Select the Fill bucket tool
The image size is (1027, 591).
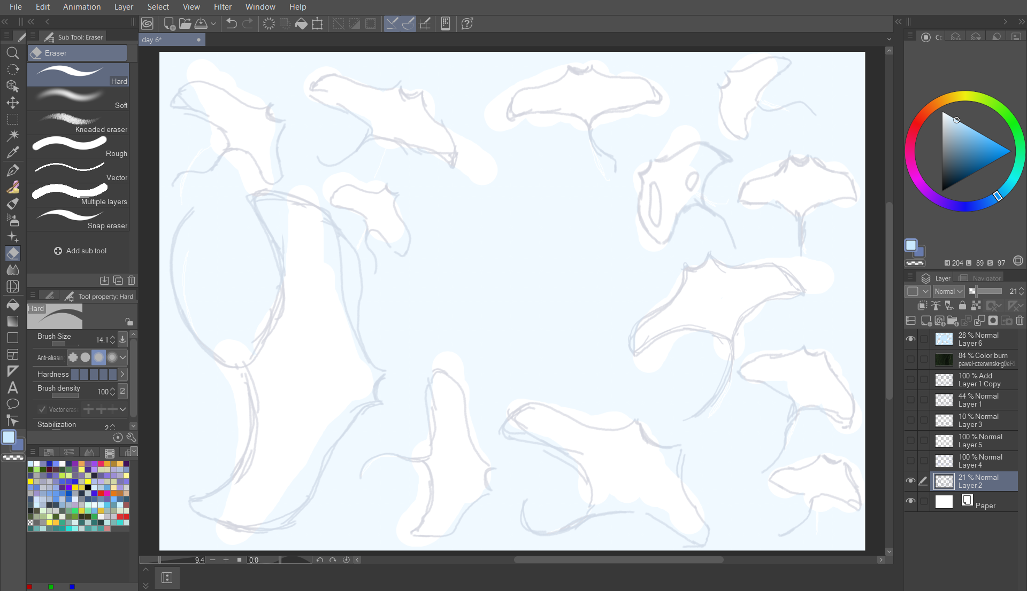click(x=13, y=305)
